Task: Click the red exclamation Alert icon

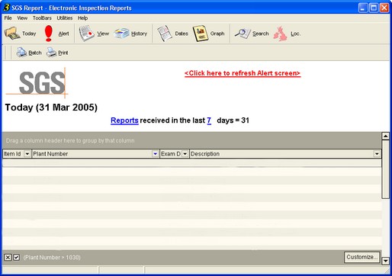Action: [48, 34]
